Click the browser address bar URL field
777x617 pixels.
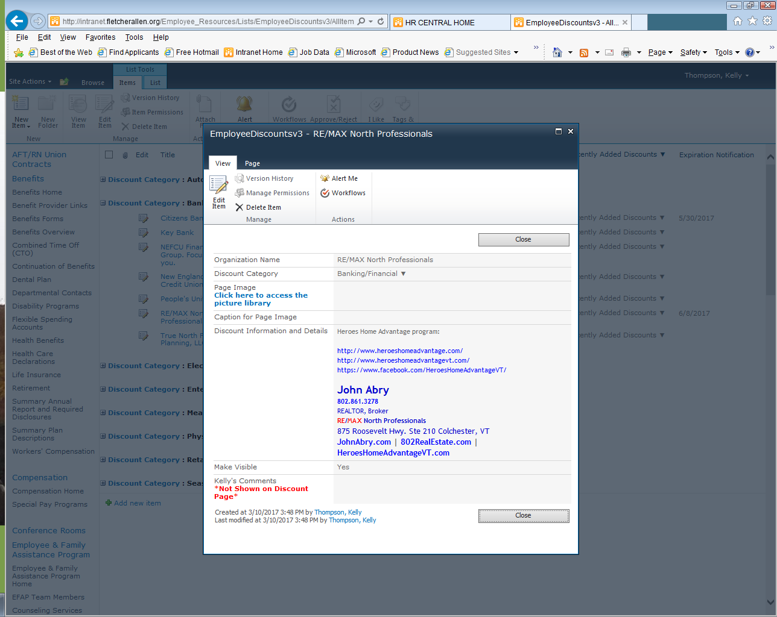coord(208,21)
